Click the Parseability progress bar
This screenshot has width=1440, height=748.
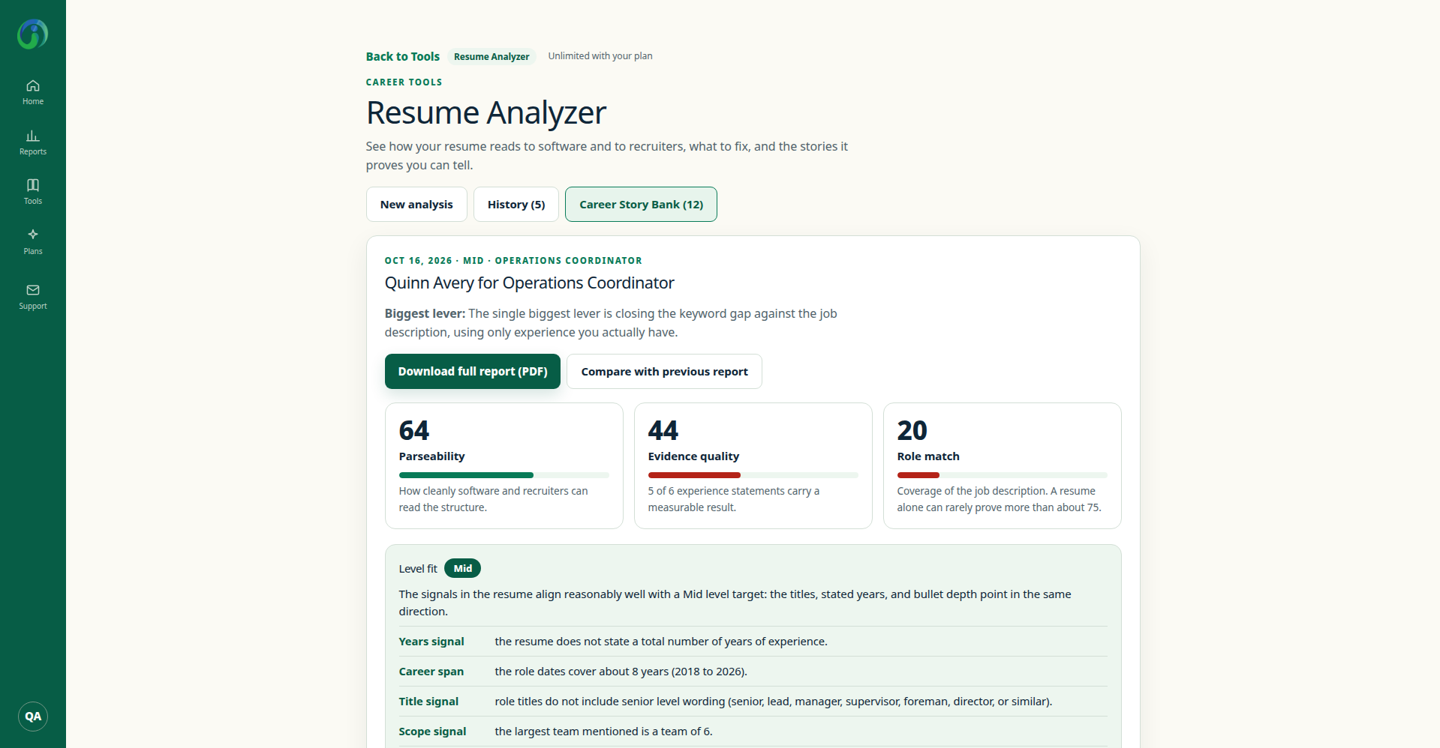point(504,475)
